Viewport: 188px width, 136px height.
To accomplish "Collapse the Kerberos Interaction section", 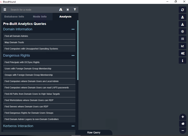I will pyautogui.click(x=73, y=126).
